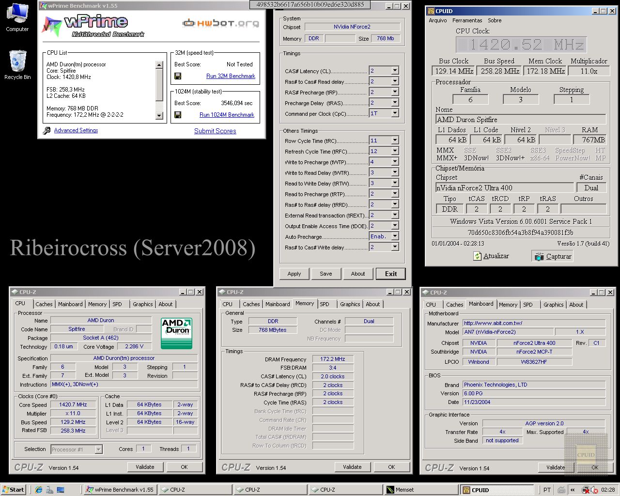Click the Memset taskbar button

click(420, 490)
